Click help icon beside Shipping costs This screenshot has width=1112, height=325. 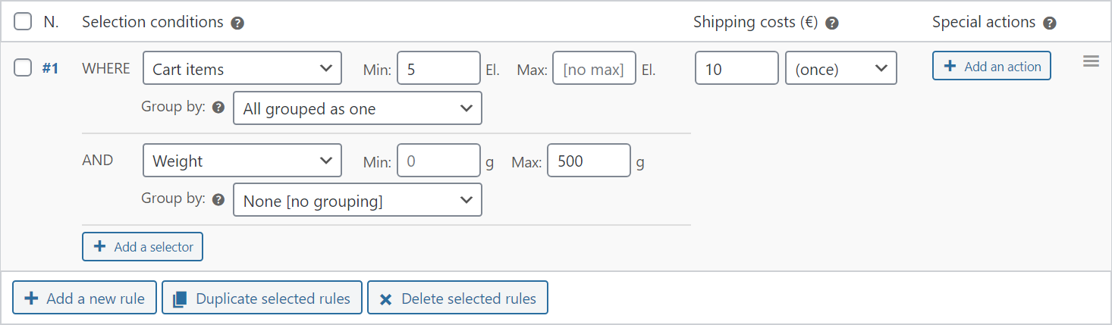coord(831,23)
